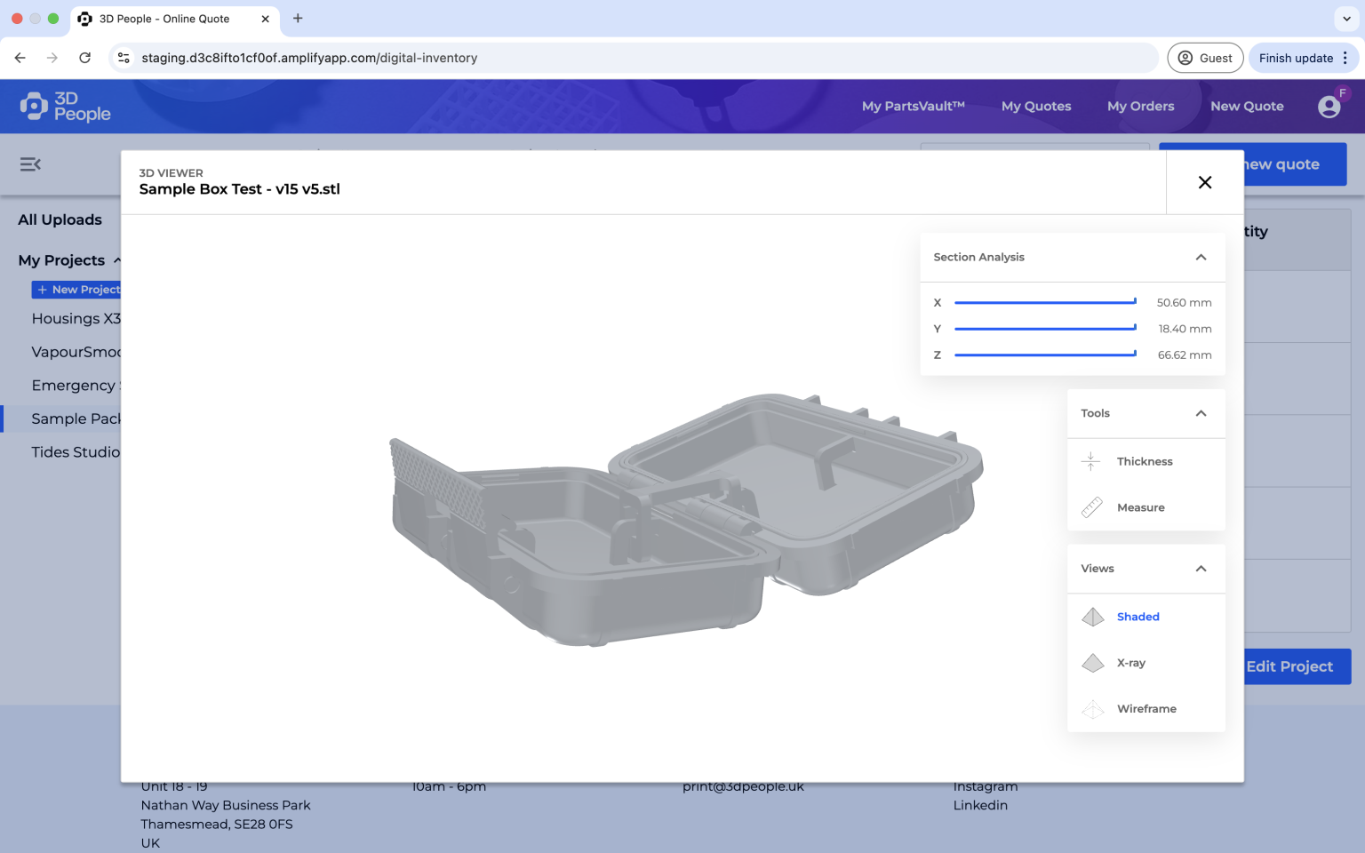
Task: Click the New Project button
Action: (x=77, y=290)
